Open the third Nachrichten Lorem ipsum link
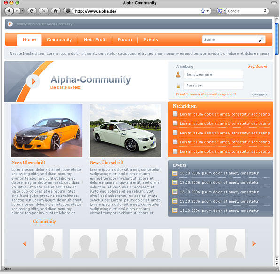 click(225, 133)
